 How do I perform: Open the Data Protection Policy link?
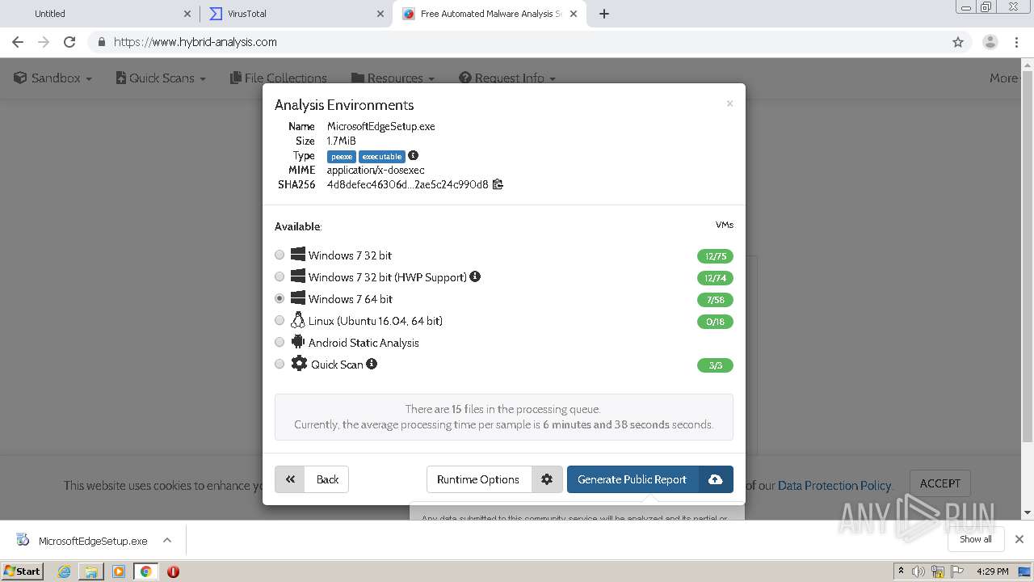834,486
